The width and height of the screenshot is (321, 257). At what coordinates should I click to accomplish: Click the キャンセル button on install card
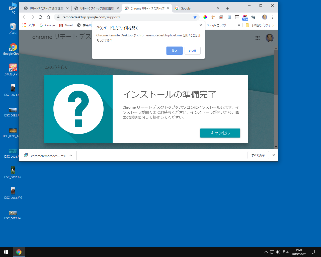click(x=220, y=133)
